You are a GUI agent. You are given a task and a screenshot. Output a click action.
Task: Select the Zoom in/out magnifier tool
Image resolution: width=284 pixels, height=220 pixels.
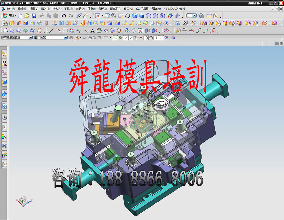click(x=114, y=16)
